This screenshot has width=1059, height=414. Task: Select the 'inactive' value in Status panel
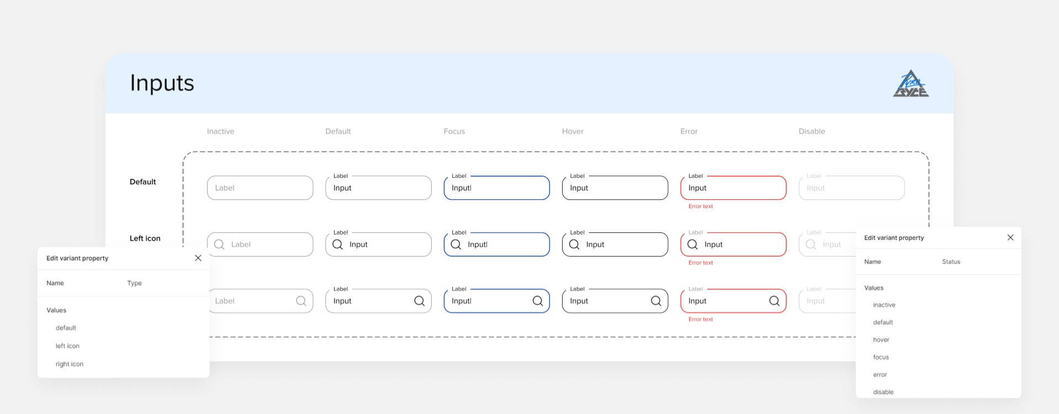(884, 305)
